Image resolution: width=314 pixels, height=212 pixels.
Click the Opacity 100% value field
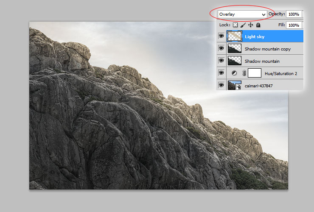tap(294, 14)
